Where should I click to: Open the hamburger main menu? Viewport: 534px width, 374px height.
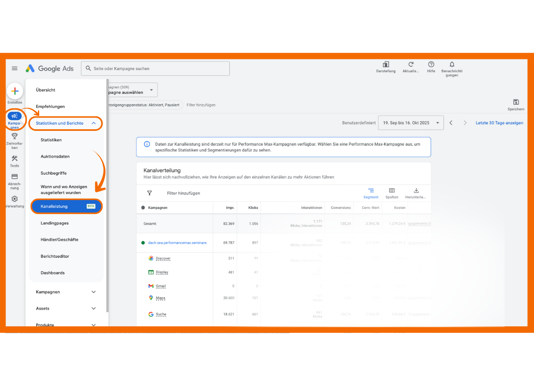(15, 68)
